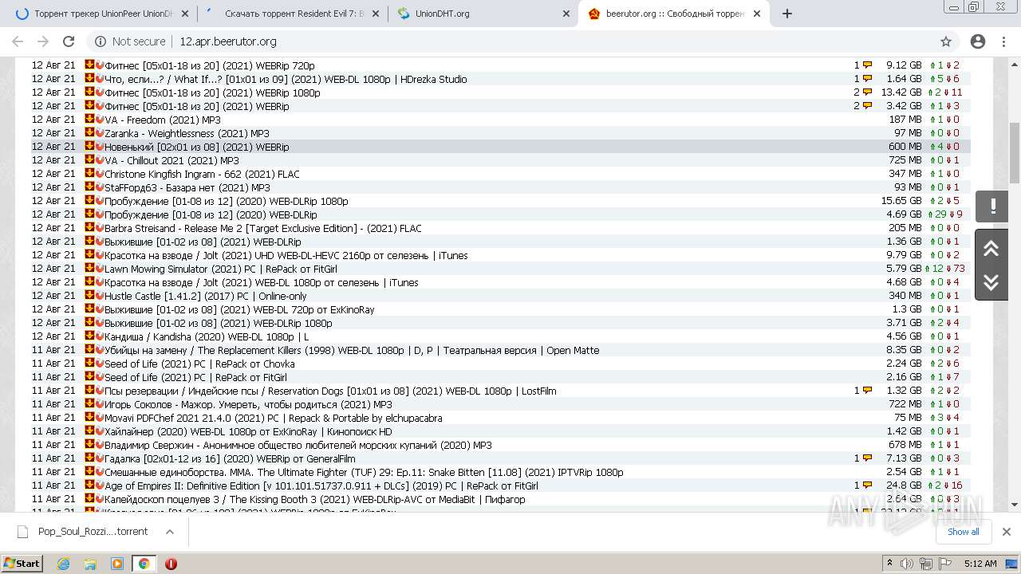1021x574 pixels.
Task: Open a new browser tab
Action: point(787,14)
